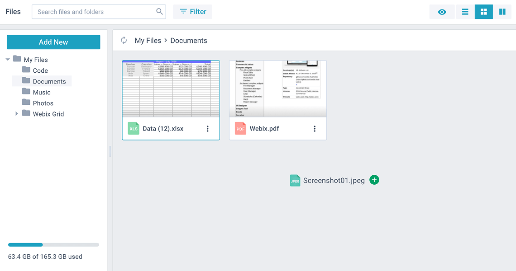Click the JPEG file icon for Screenshot01
Screen dimensions: 516x271
point(295,181)
